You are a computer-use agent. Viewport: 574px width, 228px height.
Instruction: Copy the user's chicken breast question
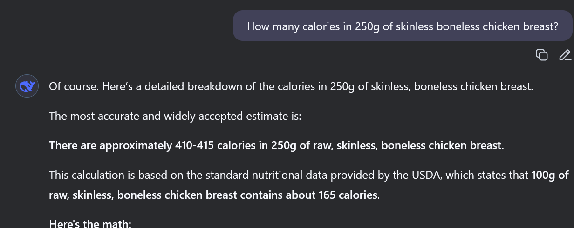[541, 55]
